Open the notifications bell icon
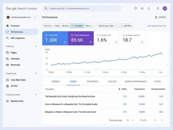Screen dimensions: 173x130 coord(149,8)
